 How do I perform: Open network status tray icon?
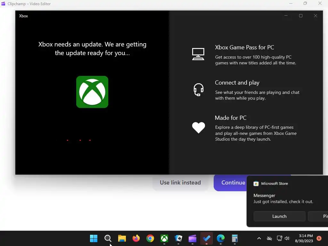(279, 238)
